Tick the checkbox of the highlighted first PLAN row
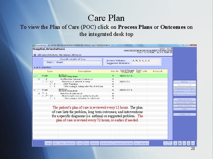 [39, 76]
